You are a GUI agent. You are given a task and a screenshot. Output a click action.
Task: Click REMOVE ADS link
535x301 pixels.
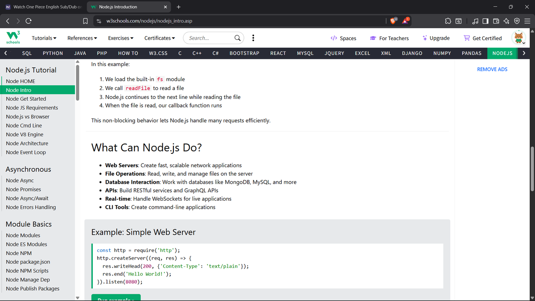pos(492,69)
